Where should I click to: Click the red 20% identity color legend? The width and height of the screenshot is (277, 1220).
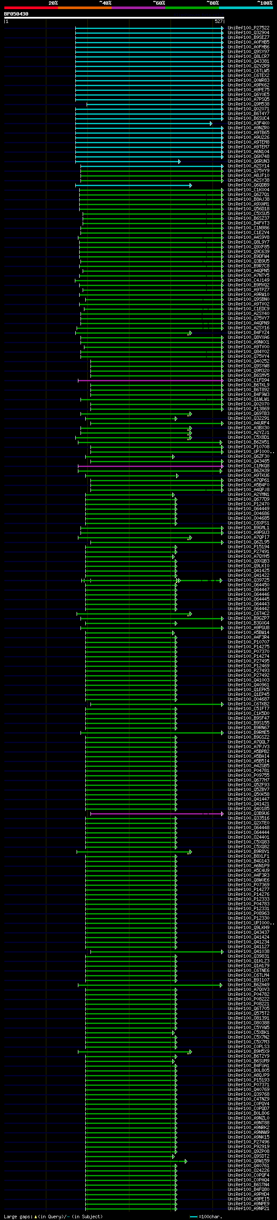[31, 8]
